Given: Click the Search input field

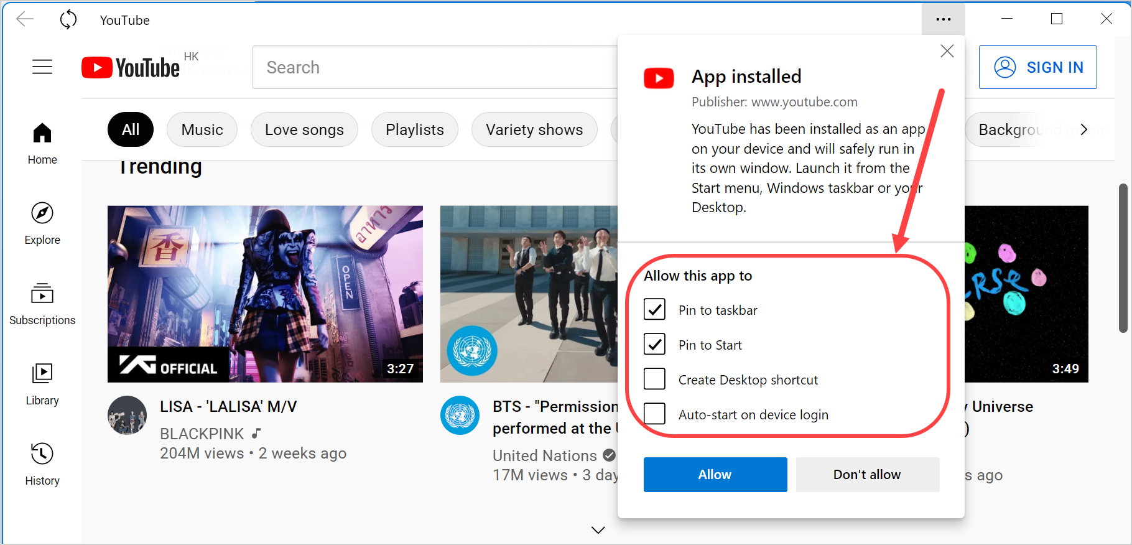Looking at the screenshot, I should point(435,67).
